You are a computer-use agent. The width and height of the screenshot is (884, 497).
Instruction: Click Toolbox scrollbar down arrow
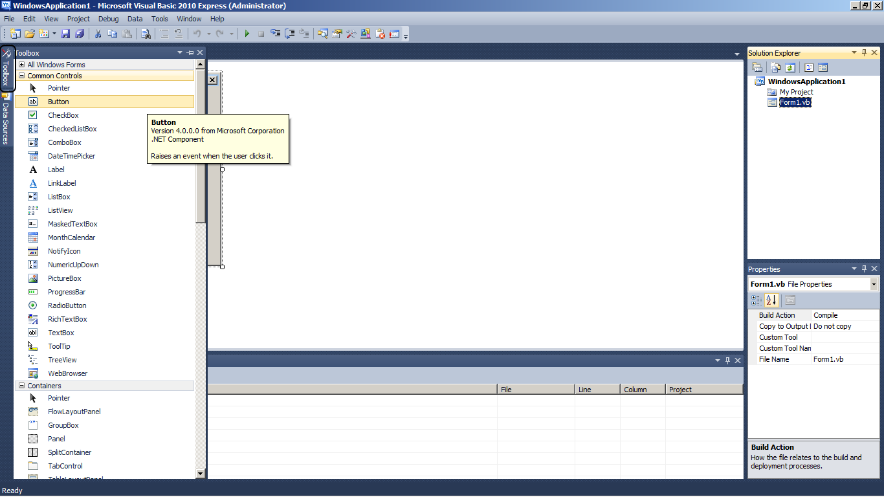200,473
